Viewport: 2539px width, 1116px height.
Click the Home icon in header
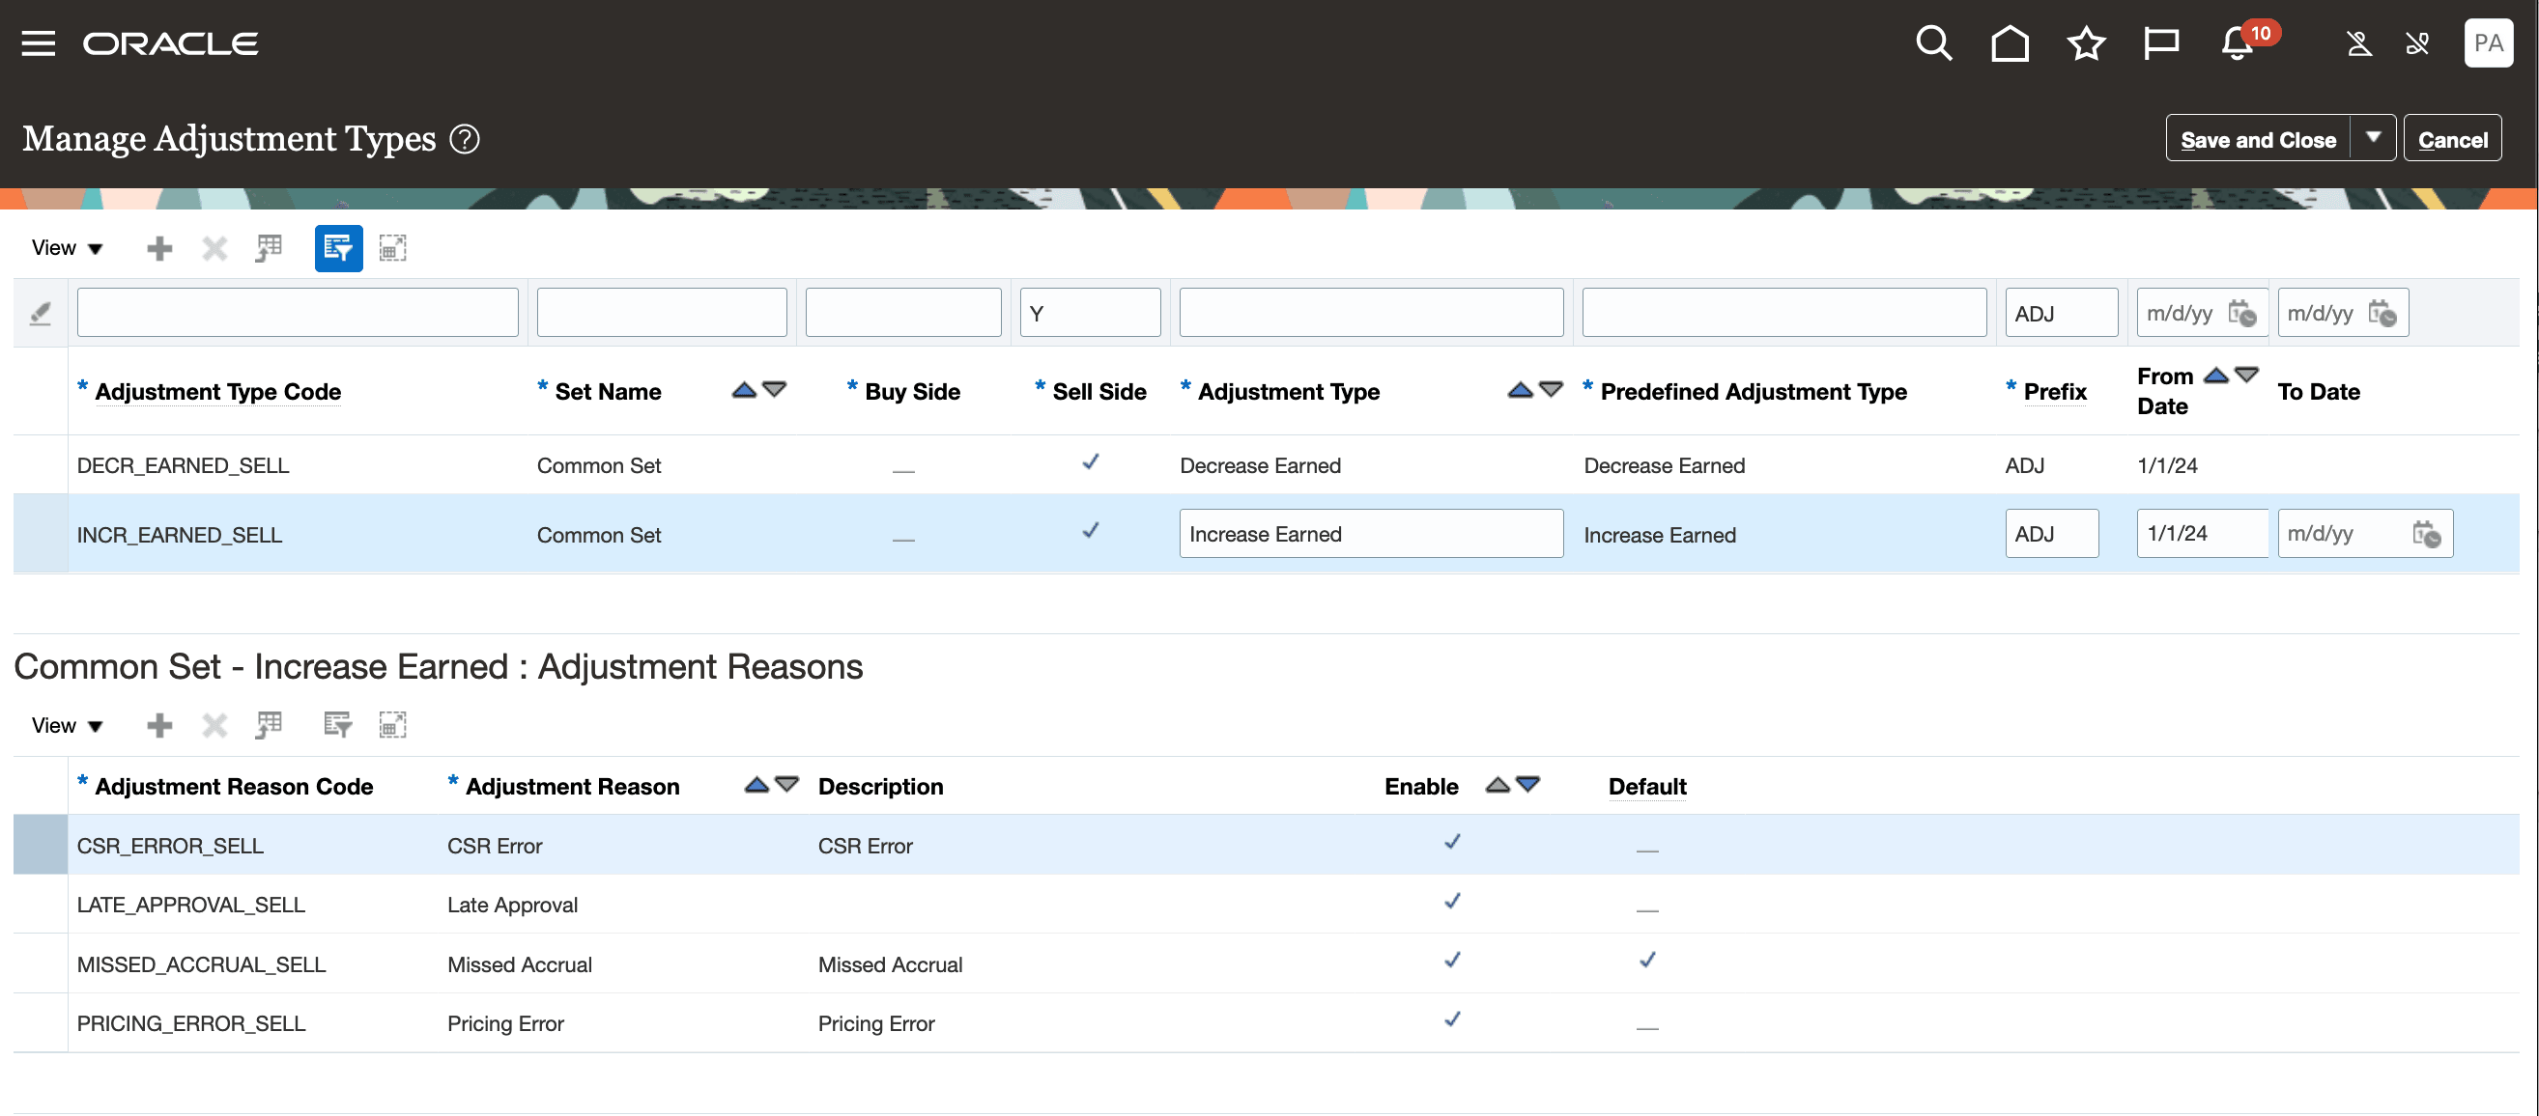coord(2009,43)
